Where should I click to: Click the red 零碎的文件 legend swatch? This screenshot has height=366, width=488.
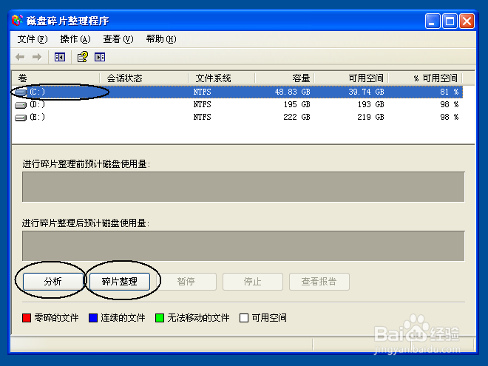click(27, 318)
